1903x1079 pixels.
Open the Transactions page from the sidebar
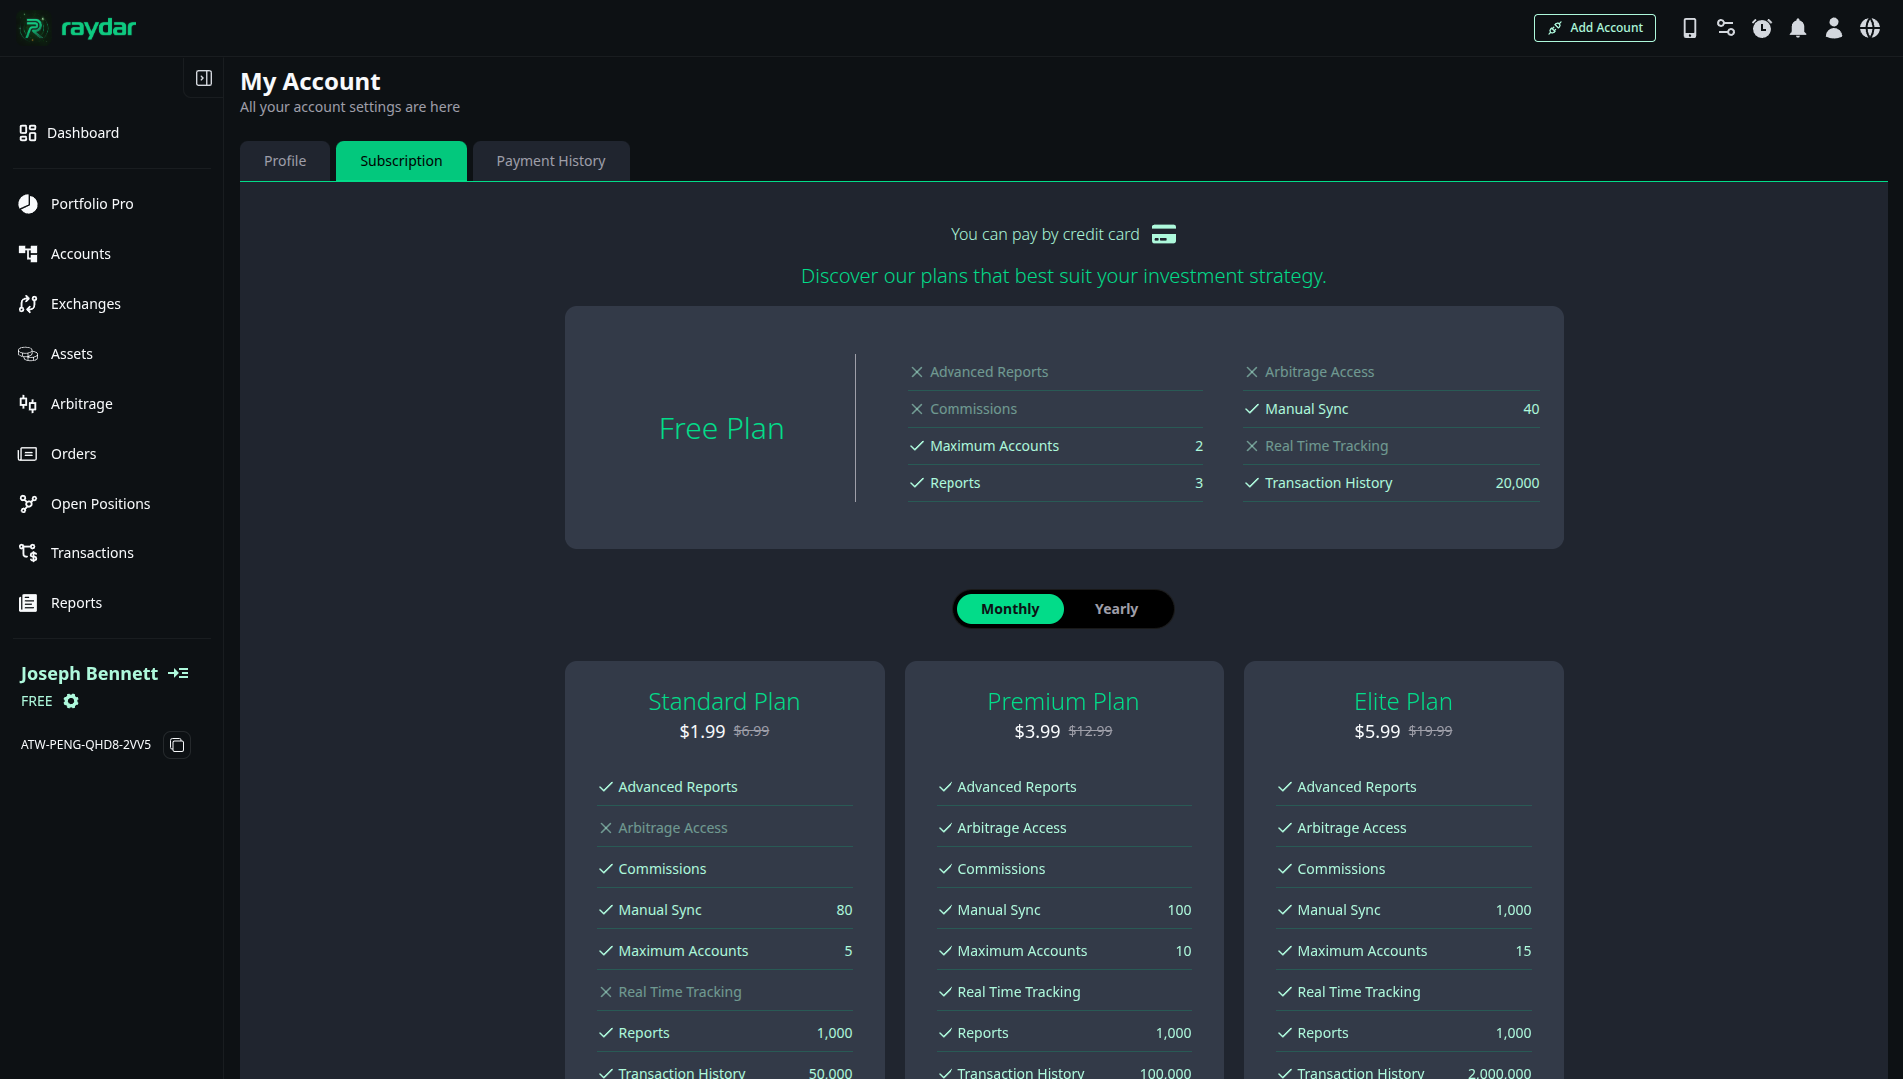[92, 553]
